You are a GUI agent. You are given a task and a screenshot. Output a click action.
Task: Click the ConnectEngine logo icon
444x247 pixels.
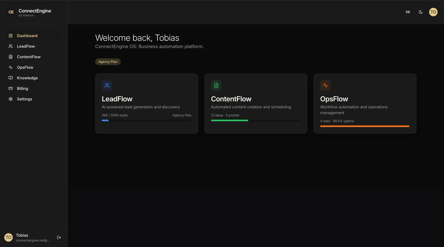(11, 12)
